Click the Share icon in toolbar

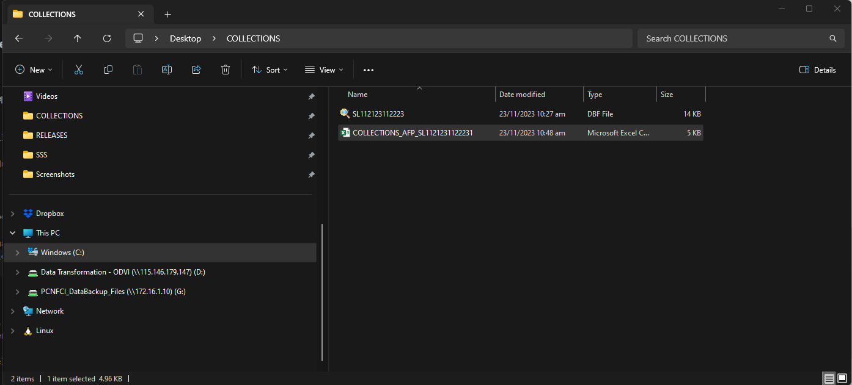pyautogui.click(x=196, y=70)
